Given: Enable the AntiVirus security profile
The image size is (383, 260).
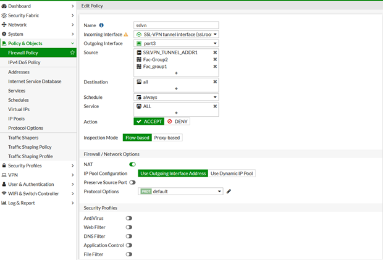Looking at the screenshot, I should pos(129,218).
